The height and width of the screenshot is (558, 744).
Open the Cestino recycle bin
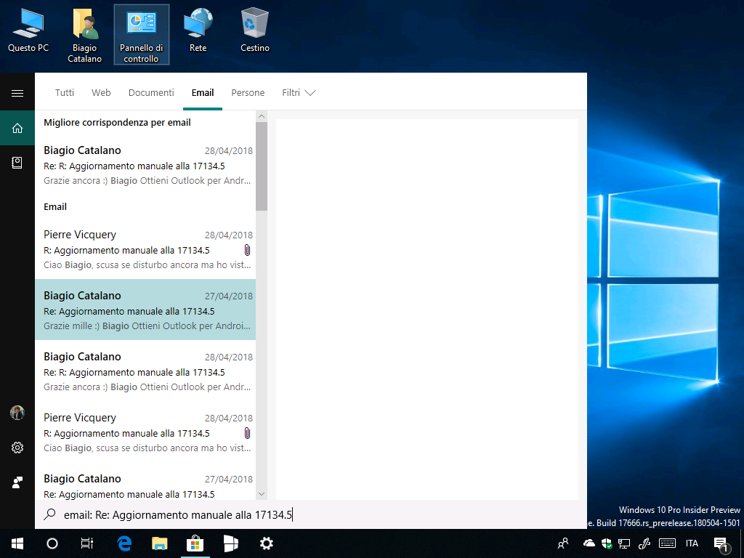tap(255, 31)
